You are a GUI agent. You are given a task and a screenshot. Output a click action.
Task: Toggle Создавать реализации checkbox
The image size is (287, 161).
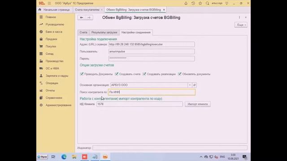tap(144, 74)
